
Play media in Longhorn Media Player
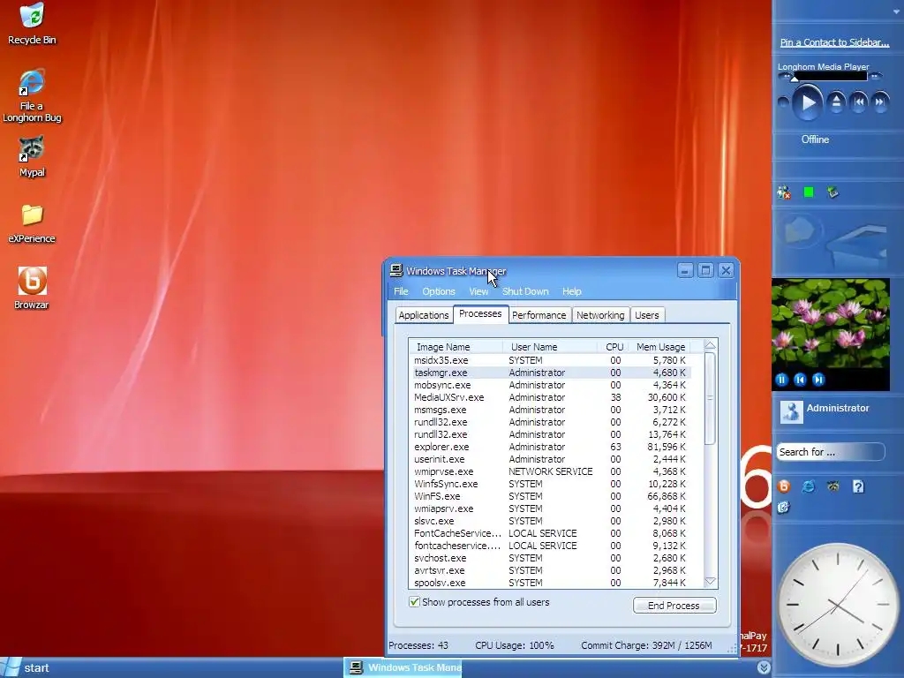click(x=808, y=102)
